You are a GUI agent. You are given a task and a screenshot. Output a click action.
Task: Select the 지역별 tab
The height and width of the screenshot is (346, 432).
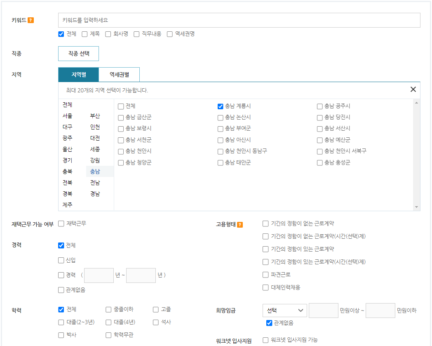[78, 75]
